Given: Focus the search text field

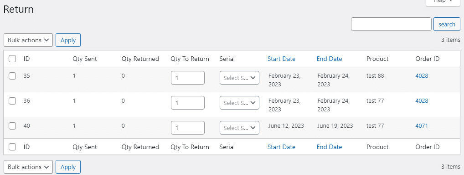Looking at the screenshot, I should click(391, 24).
